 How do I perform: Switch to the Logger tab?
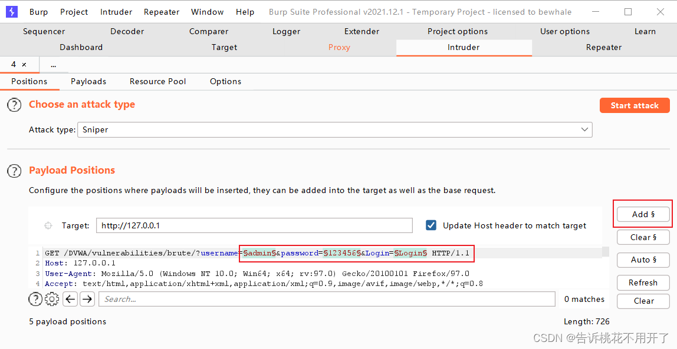(x=286, y=31)
